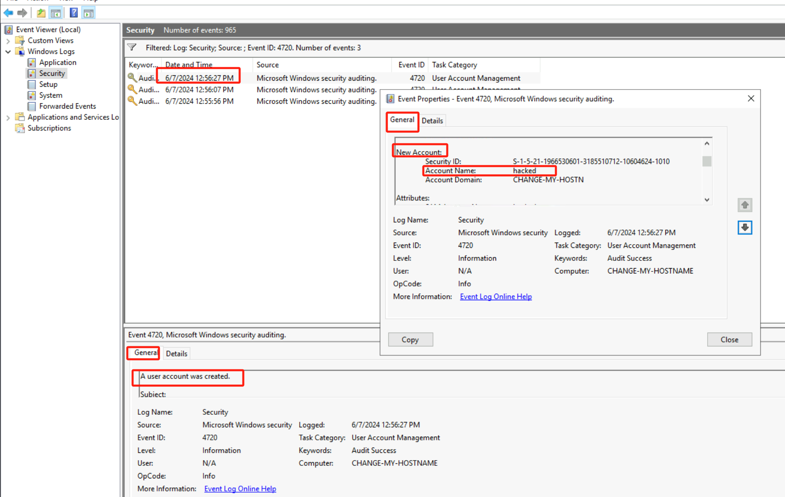This screenshot has width=785, height=497.
Task: Click the blue Back arrow toolbar icon
Action: 8,13
